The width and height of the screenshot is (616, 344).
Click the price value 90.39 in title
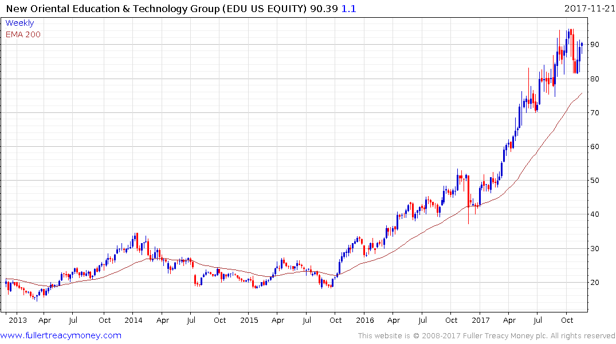click(324, 9)
